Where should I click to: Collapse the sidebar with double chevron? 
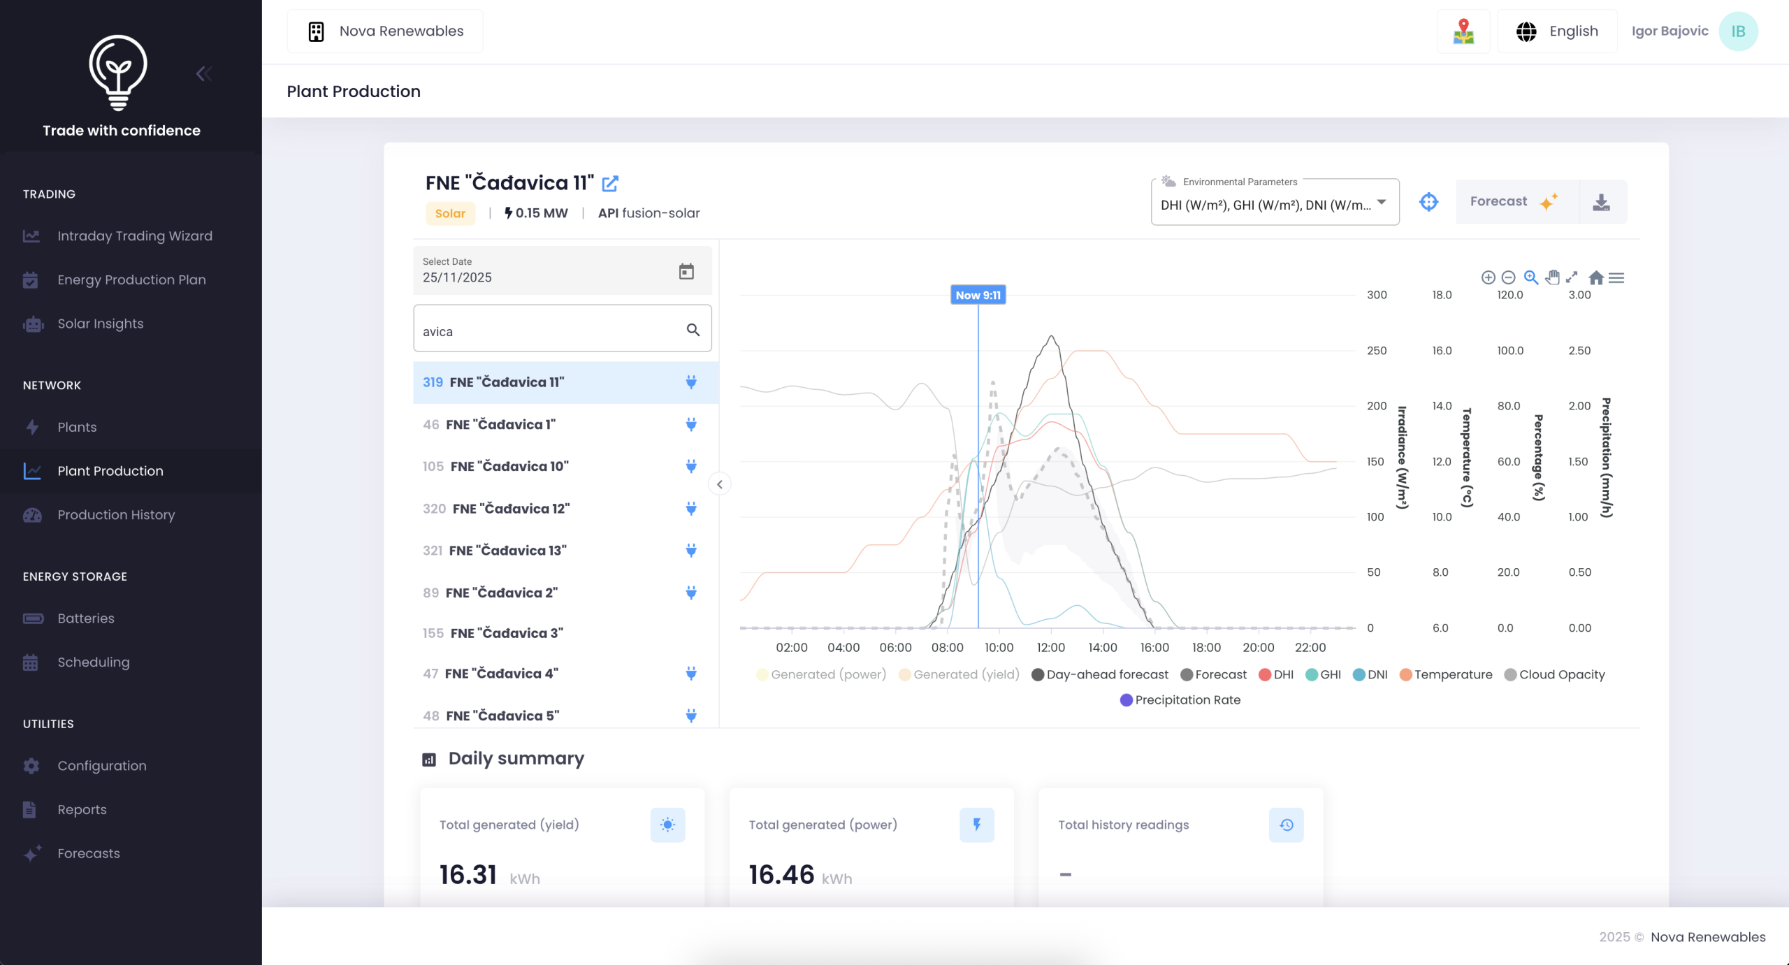click(204, 73)
